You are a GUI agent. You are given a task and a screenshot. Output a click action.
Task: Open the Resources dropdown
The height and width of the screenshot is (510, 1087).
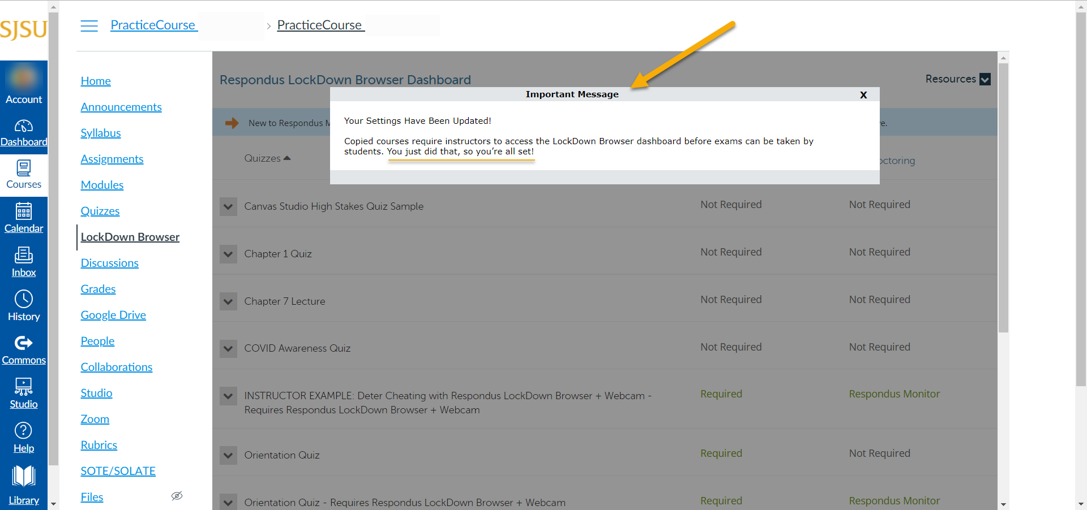[x=958, y=79]
